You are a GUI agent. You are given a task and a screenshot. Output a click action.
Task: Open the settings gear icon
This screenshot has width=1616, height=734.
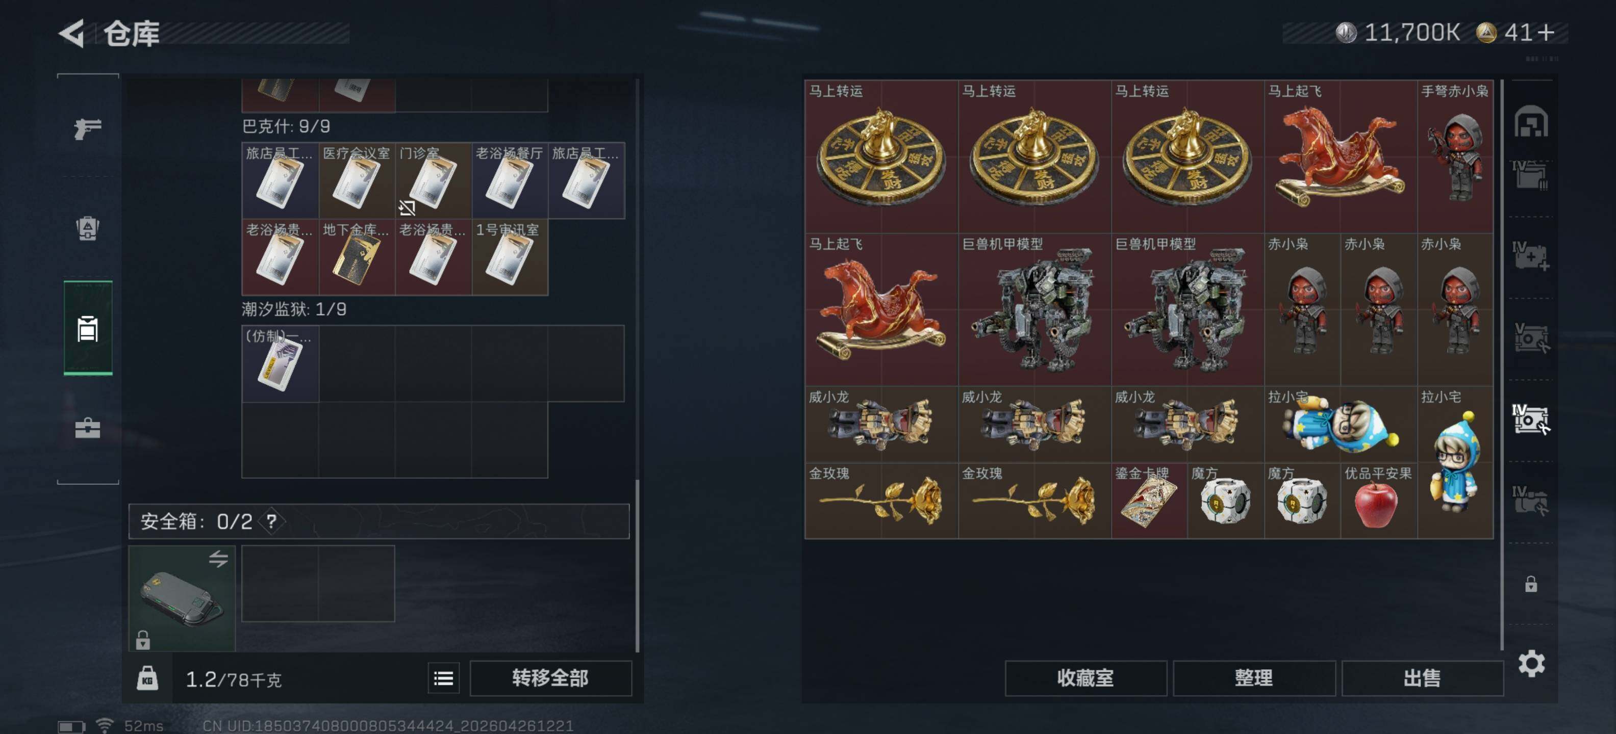tap(1531, 663)
